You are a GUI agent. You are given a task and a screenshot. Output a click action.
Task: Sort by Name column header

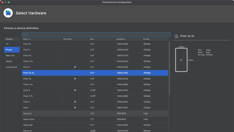(42, 39)
